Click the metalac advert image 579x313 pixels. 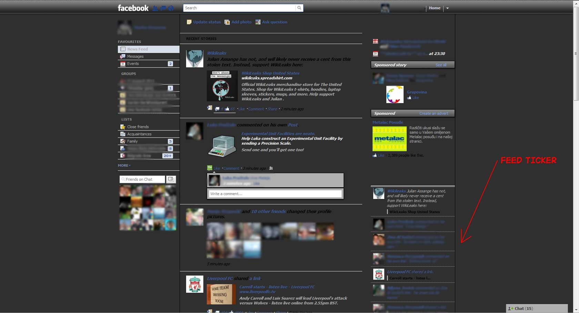389,139
